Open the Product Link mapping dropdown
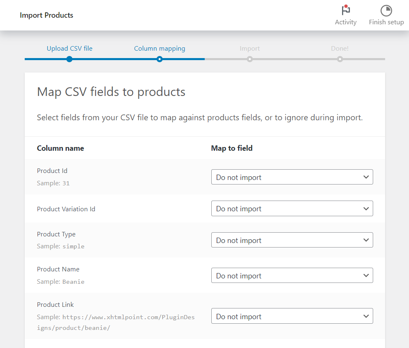The height and width of the screenshot is (348, 409). tap(292, 316)
